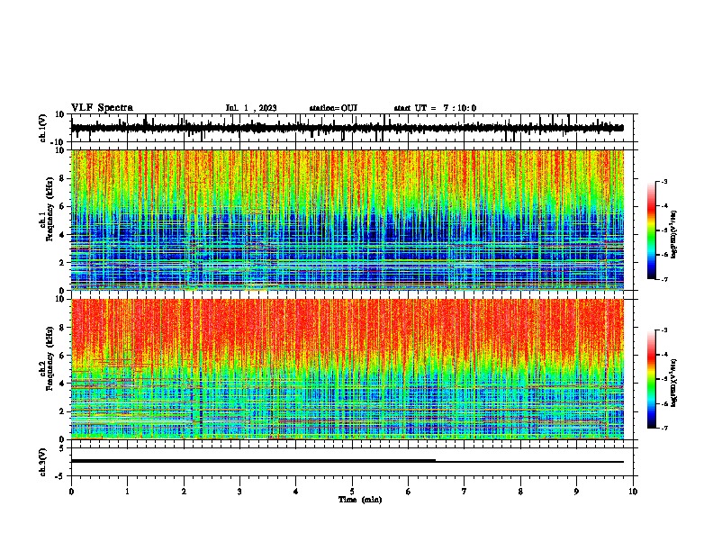Click inside the ch.2 spectrogram panel
The image size is (713, 551).
tap(347, 369)
